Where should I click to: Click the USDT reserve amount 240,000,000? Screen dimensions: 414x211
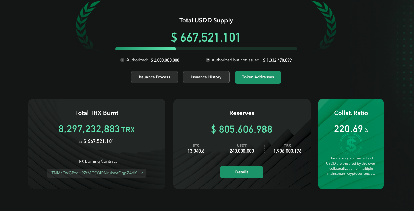point(242,151)
